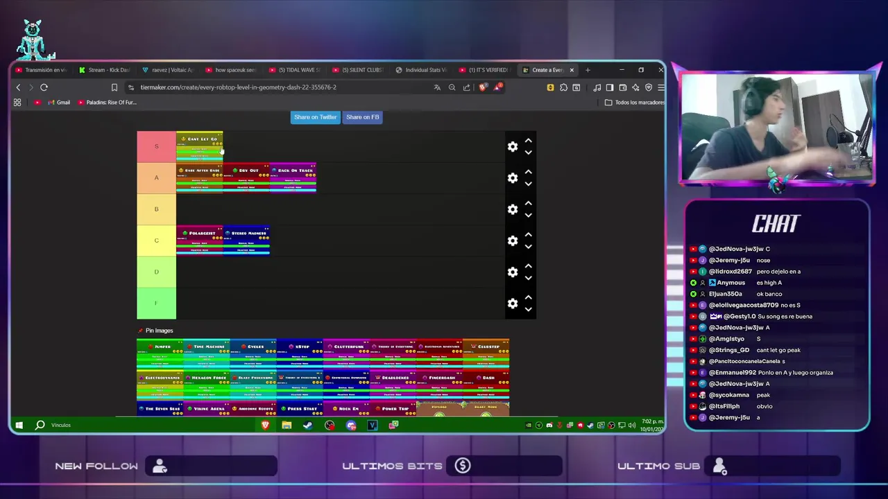Viewport: 888px width, 499px height.
Task: Open the extensions puzzle icon
Action: click(563, 87)
